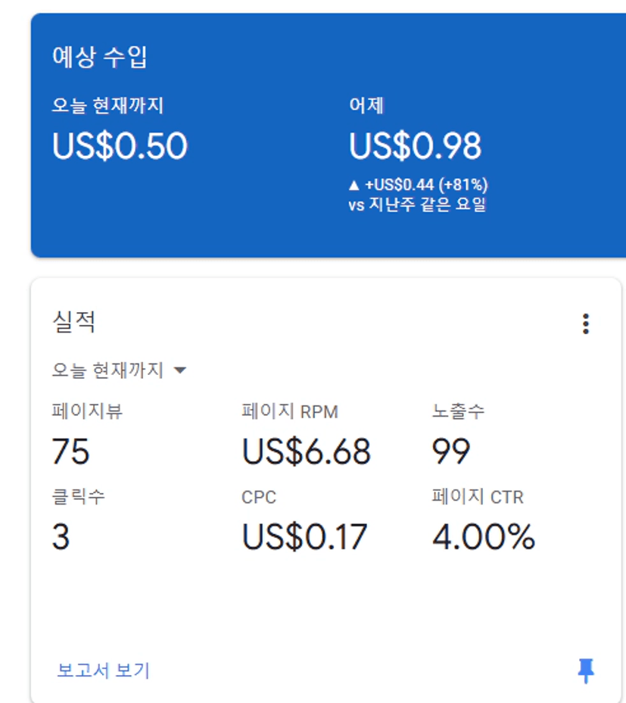Viewport: 626px width, 703px height.
Task: Open the 실적 card three-dot menu
Action: pyautogui.click(x=585, y=324)
